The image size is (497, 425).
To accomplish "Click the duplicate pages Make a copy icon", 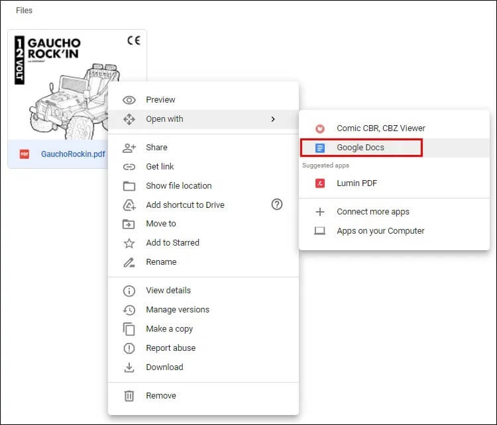I will click(129, 329).
